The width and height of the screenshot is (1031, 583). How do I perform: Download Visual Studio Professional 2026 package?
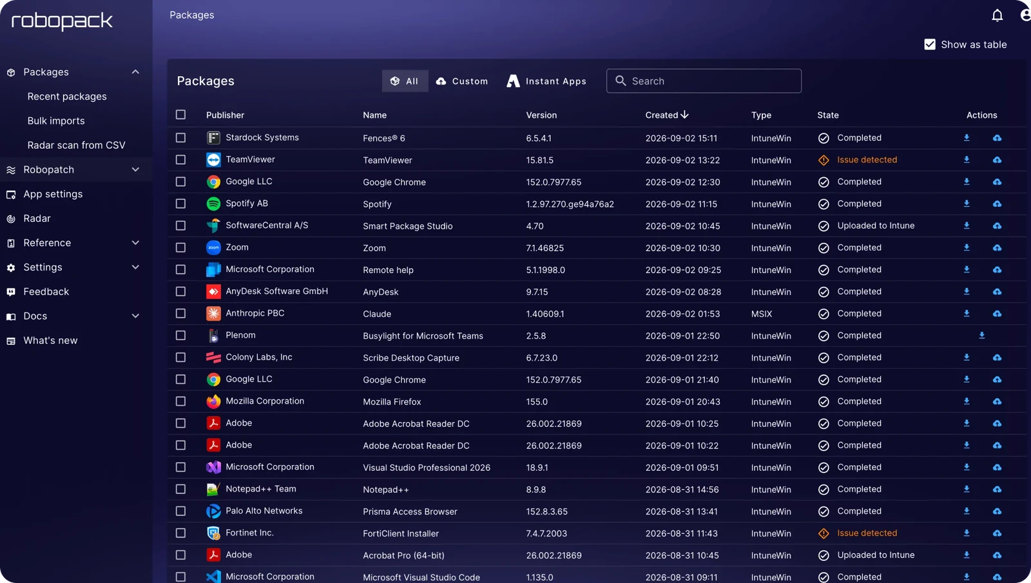967,467
